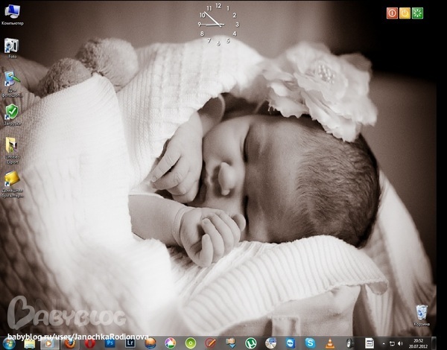The image size is (447, 350).
Task: Open uTorrent from the taskbar
Action: coord(251,343)
